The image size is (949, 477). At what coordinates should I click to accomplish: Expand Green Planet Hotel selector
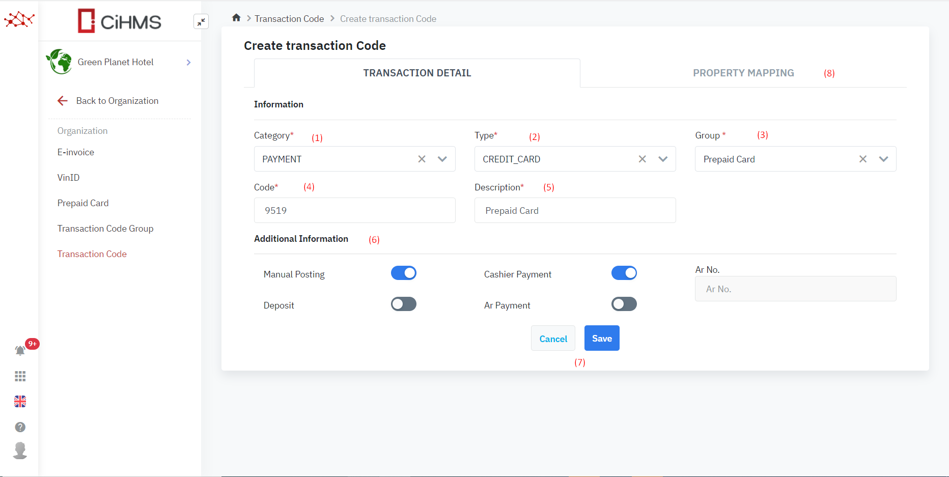[x=188, y=63]
